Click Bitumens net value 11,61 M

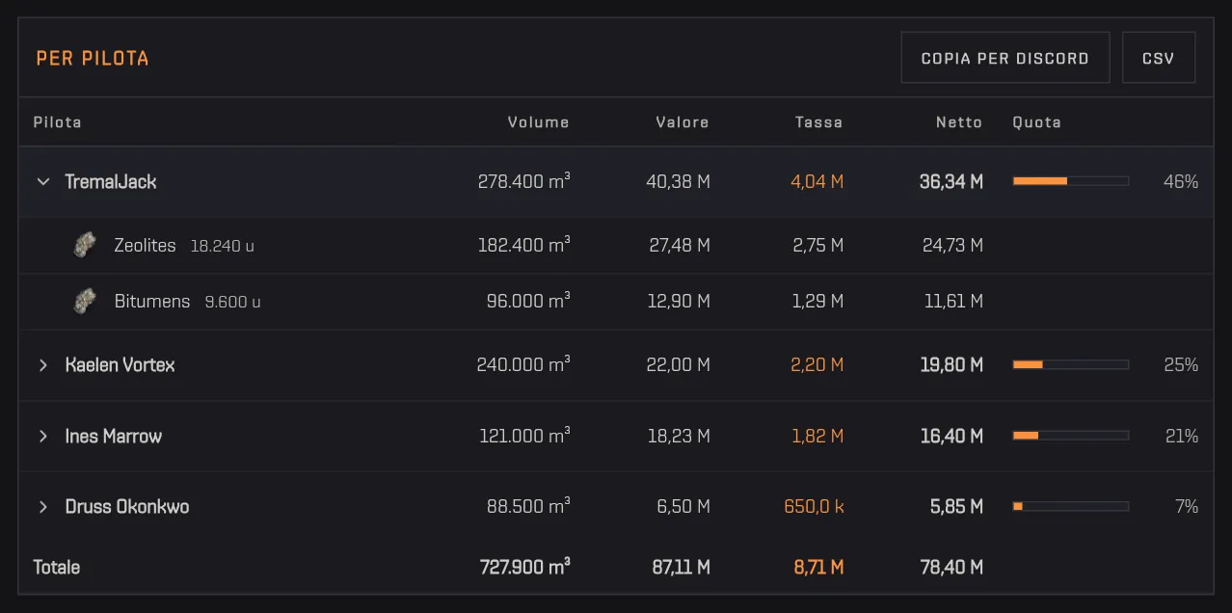[x=953, y=301]
